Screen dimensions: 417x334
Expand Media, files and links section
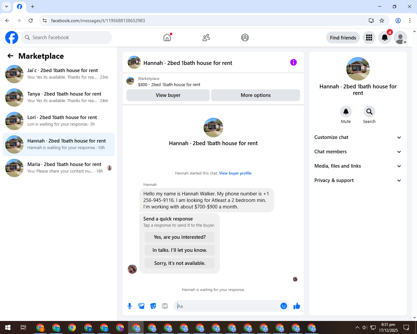358,166
